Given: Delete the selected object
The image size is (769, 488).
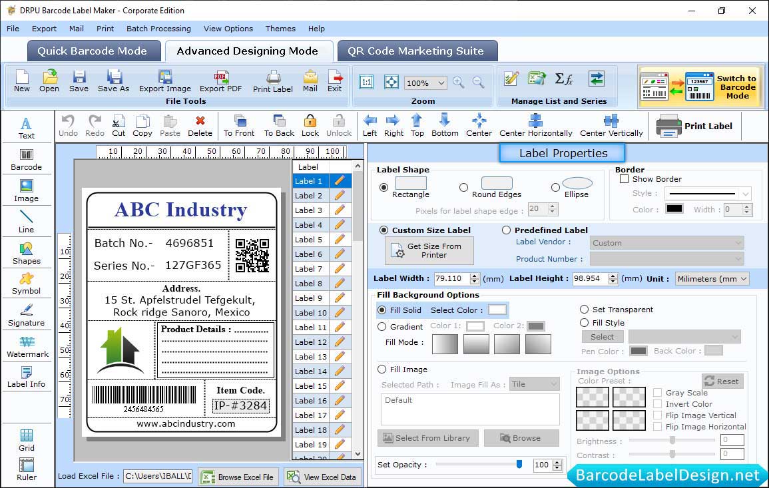Looking at the screenshot, I should click(x=200, y=126).
